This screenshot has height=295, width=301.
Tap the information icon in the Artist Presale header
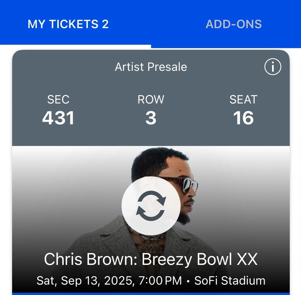coord(272,67)
